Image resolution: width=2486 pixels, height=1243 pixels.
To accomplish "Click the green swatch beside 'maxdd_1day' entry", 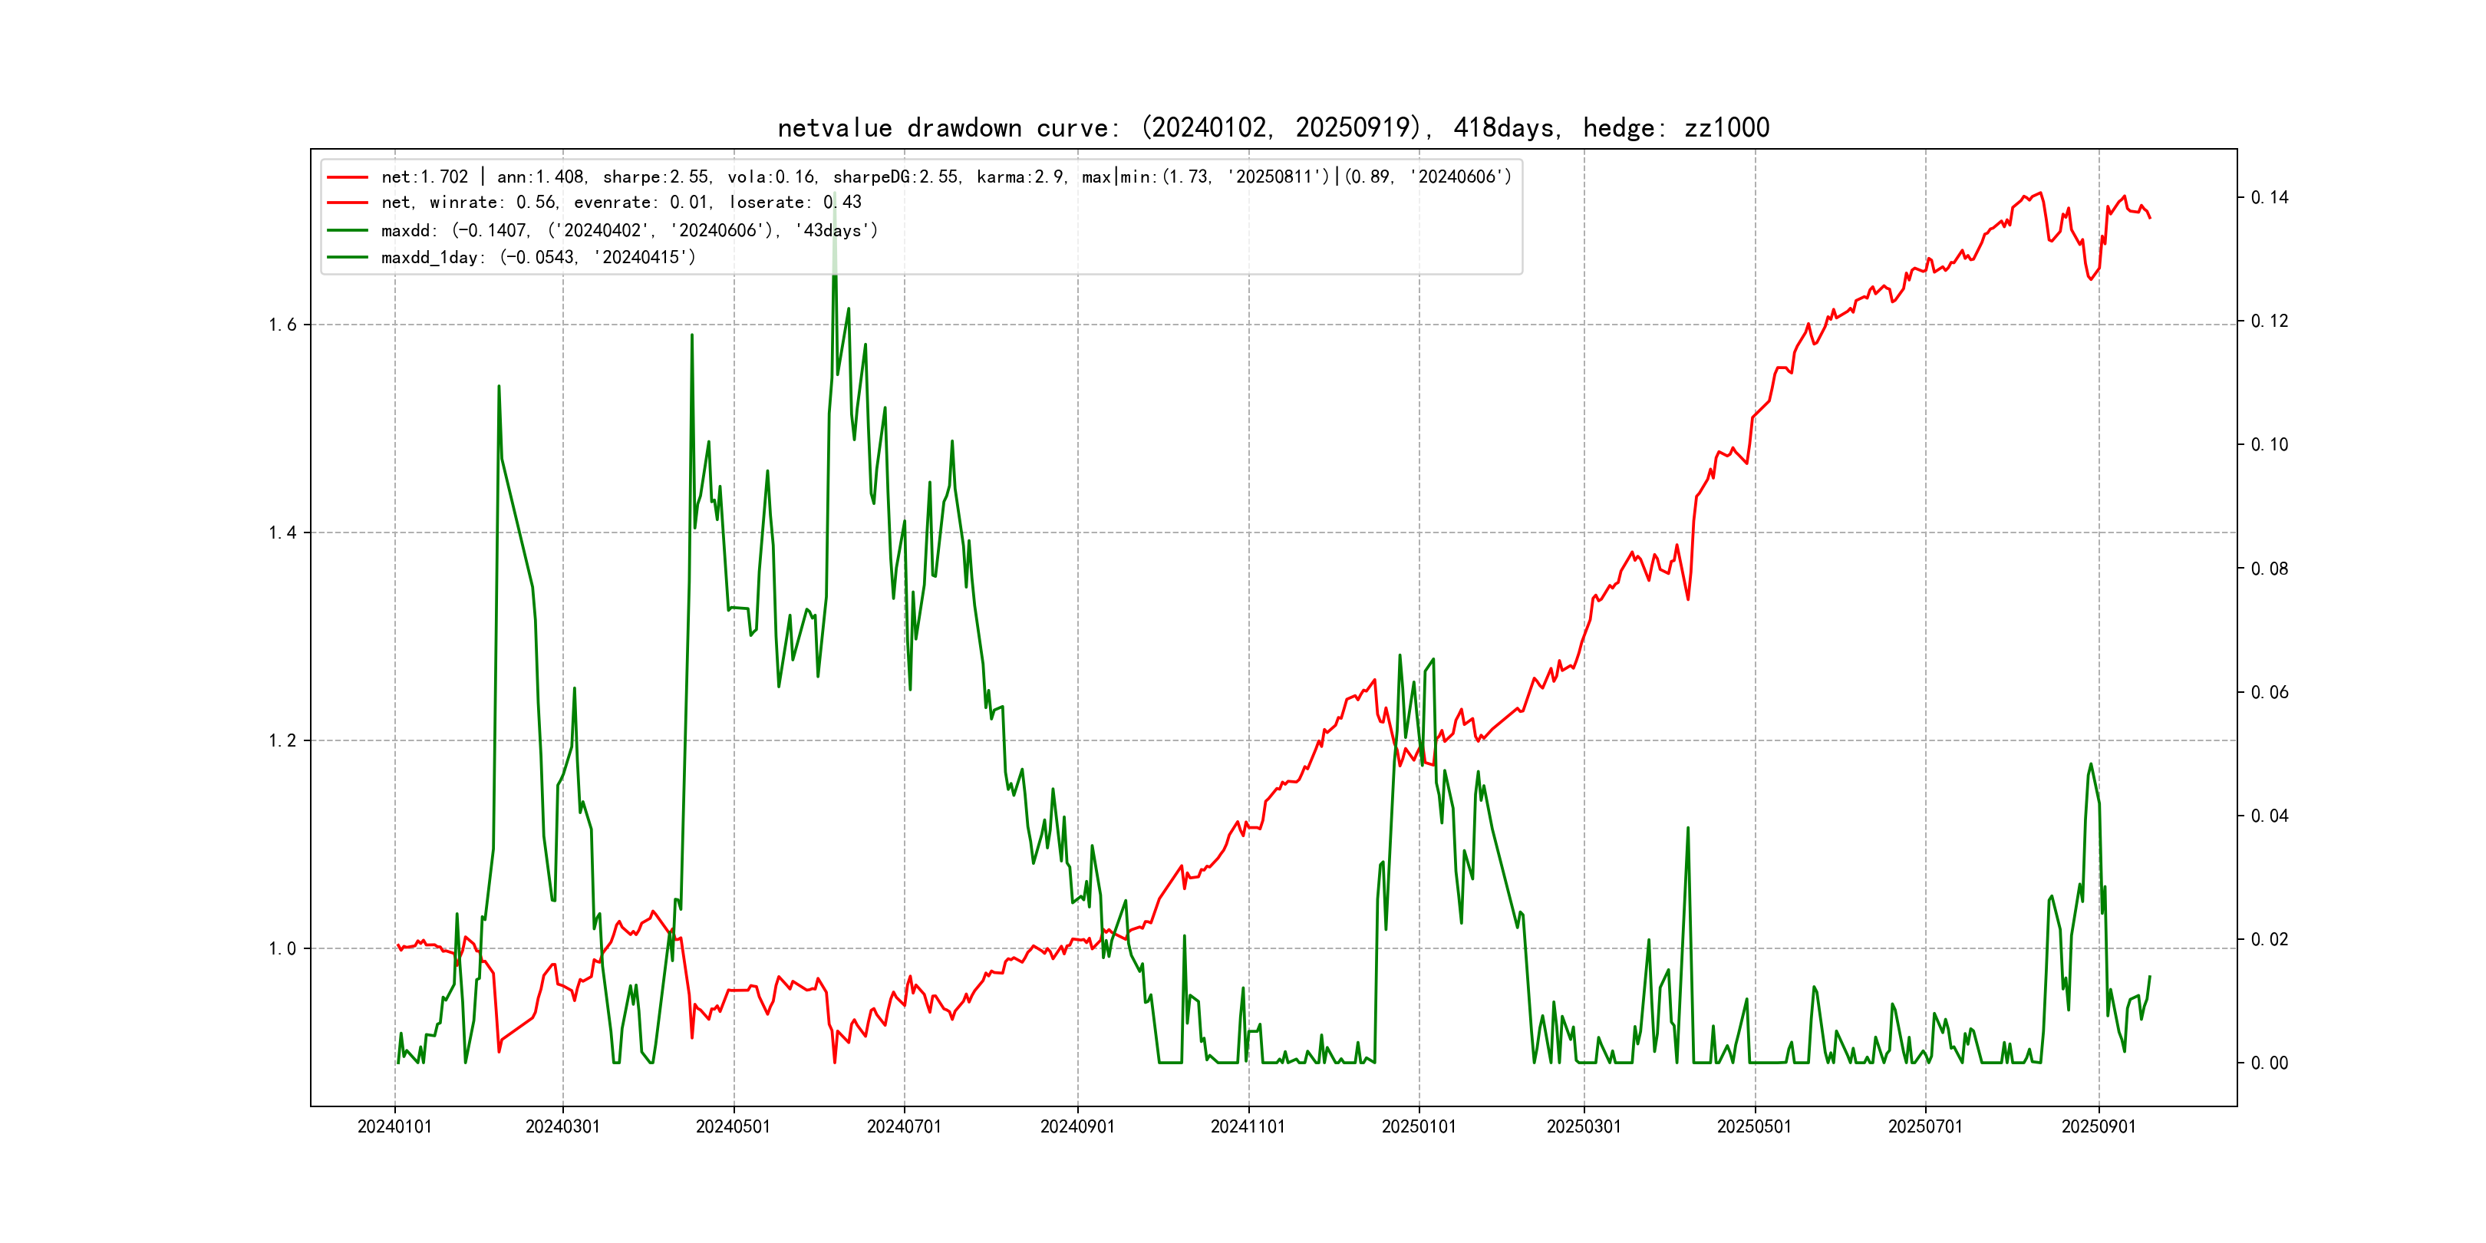I will tap(348, 258).
